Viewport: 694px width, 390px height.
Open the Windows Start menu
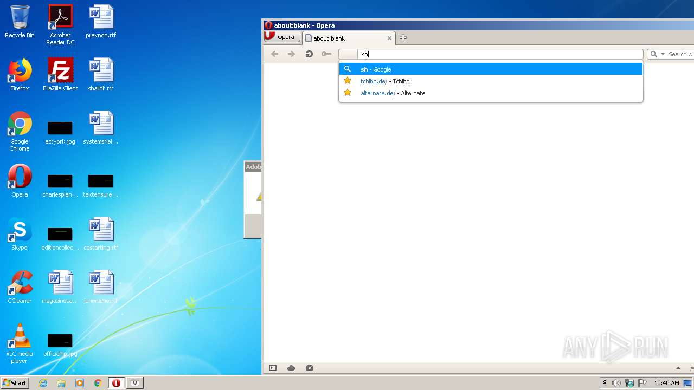[x=15, y=382]
